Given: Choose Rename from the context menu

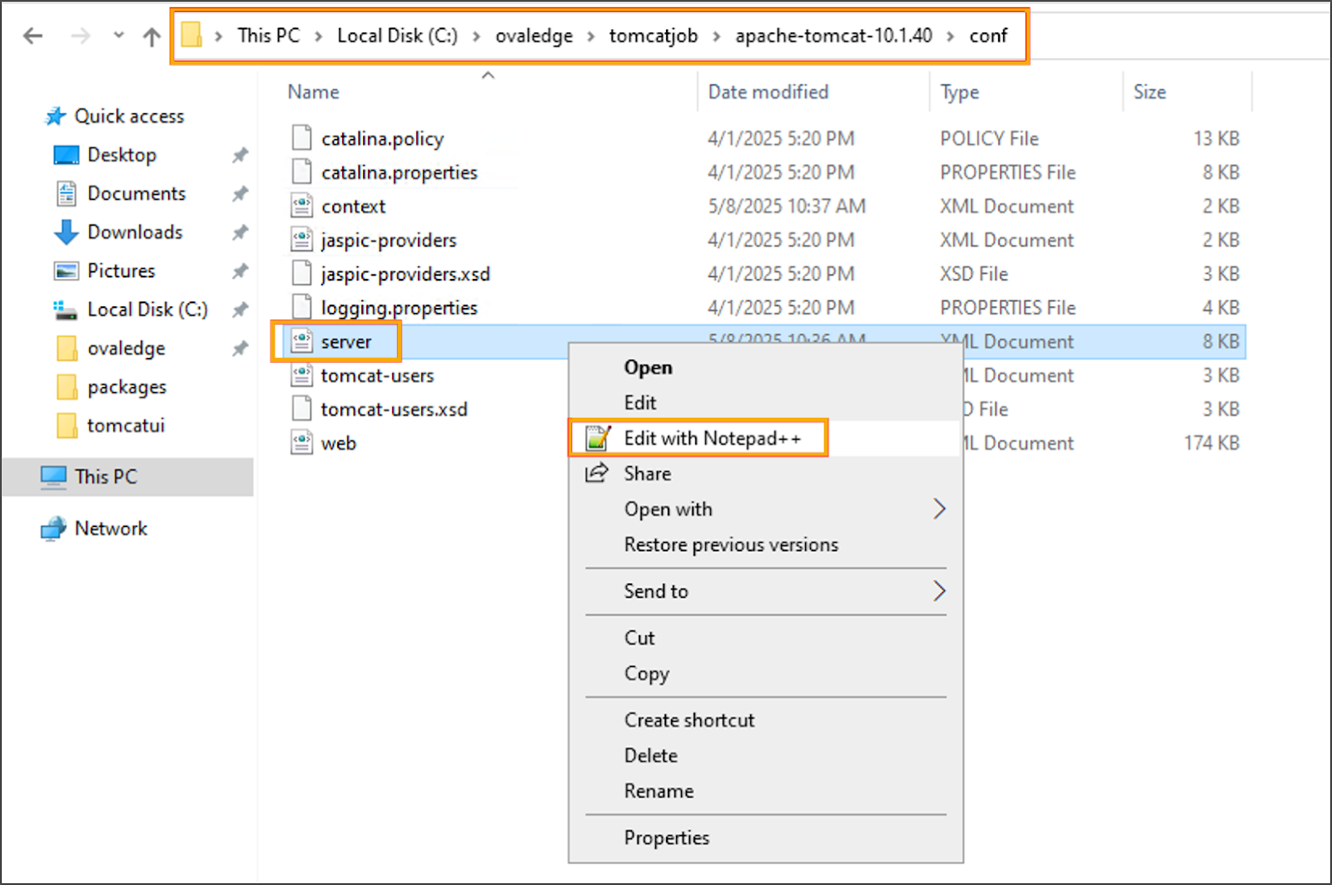Looking at the screenshot, I should pos(659,791).
